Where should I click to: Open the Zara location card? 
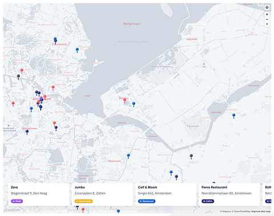point(39,194)
